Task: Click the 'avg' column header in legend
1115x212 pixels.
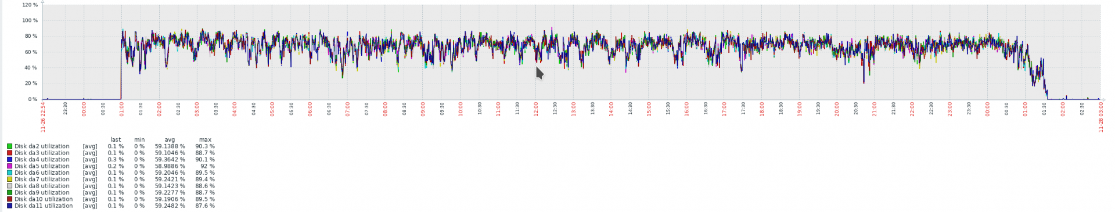Action: [x=170, y=140]
